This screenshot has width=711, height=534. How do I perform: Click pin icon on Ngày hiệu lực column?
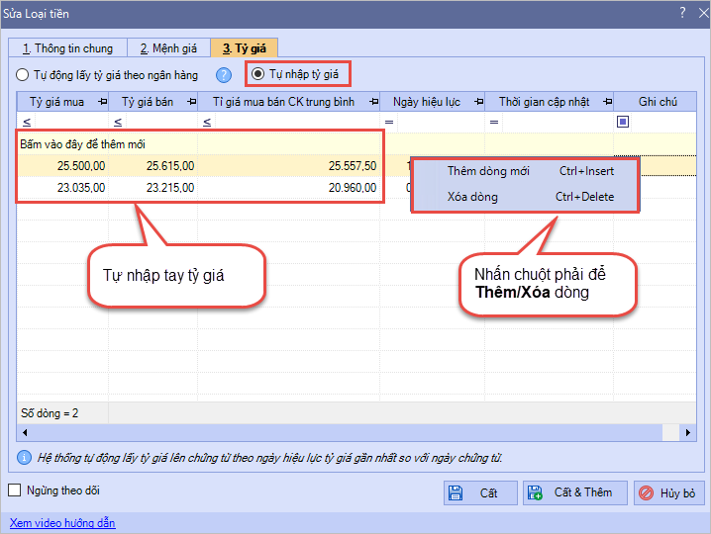tap(475, 101)
